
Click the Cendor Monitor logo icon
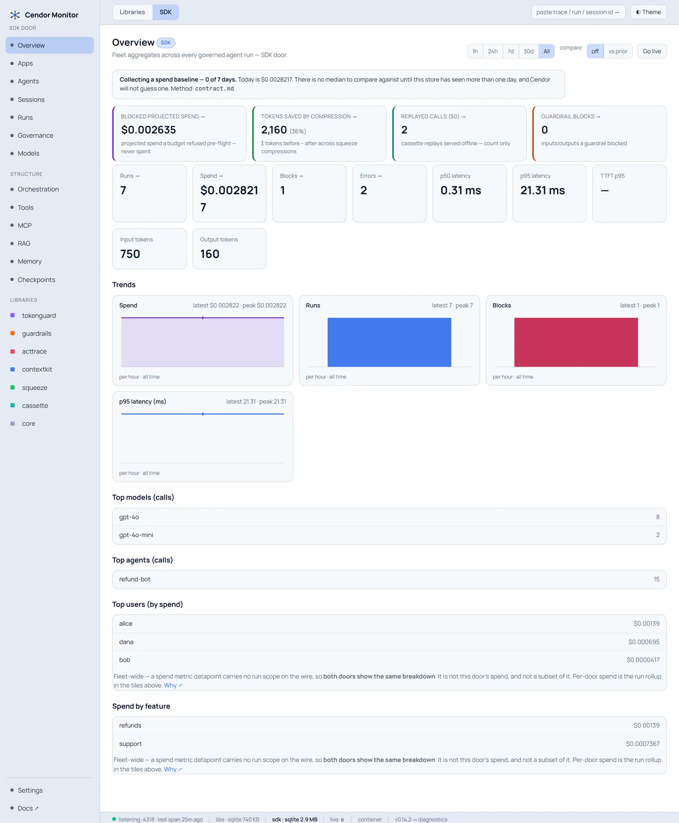[x=15, y=15]
